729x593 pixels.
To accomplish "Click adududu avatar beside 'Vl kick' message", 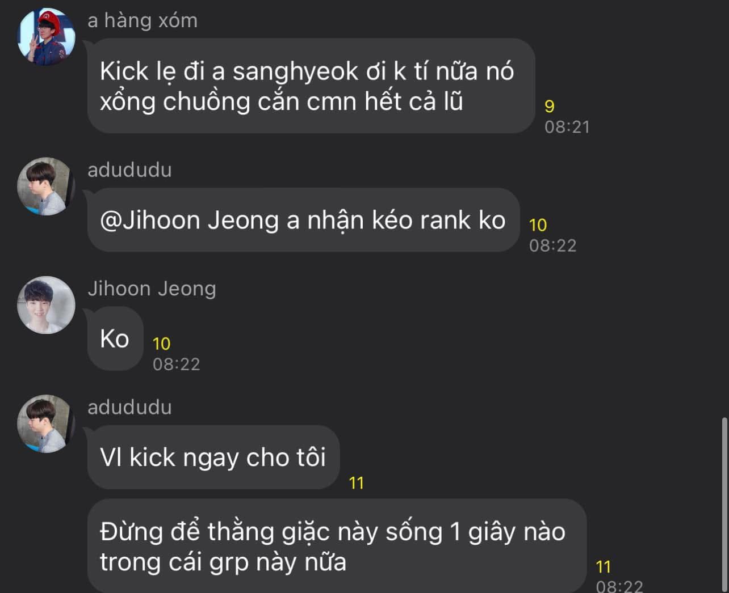I will (47, 424).
